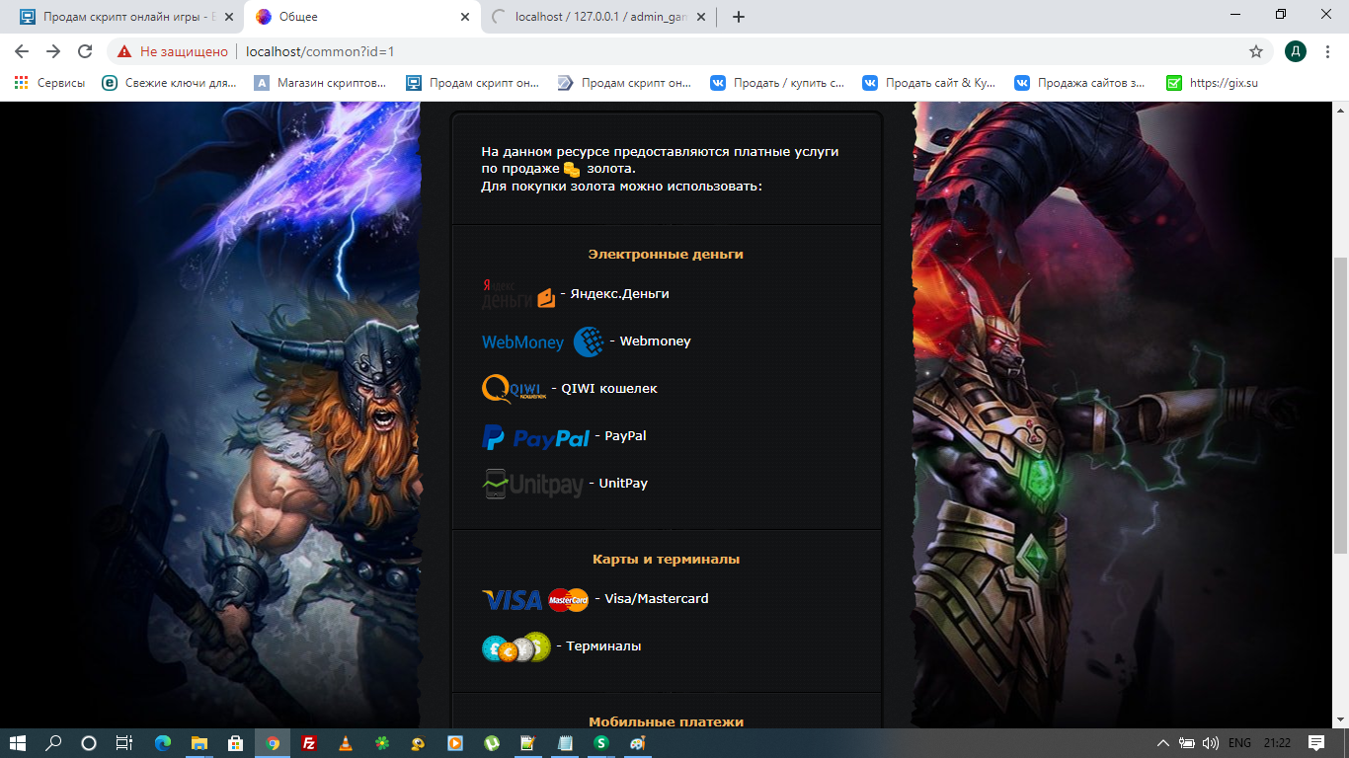Click the Chrome taskbar icon

(273, 743)
